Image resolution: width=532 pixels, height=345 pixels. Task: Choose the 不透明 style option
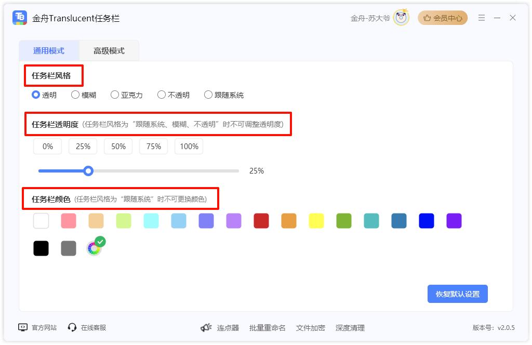coord(162,95)
